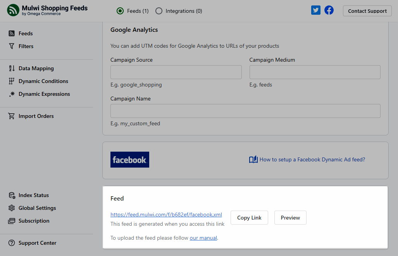Select the Feeds (1) radio button

[120, 11]
